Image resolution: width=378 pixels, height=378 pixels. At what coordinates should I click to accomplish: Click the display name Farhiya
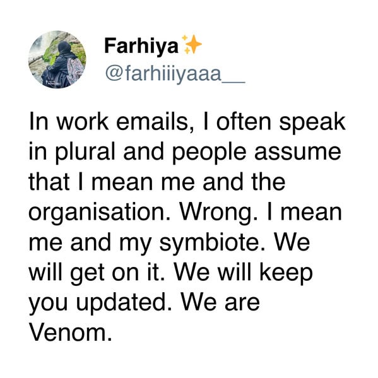(x=141, y=46)
